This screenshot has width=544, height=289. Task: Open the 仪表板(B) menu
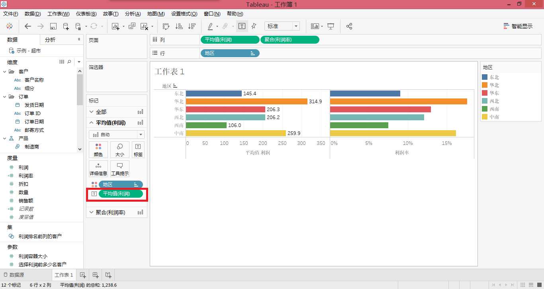click(x=86, y=14)
